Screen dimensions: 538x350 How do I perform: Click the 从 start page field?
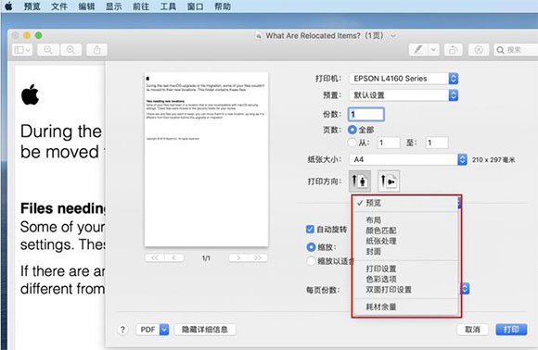click(x=389, y=143)
